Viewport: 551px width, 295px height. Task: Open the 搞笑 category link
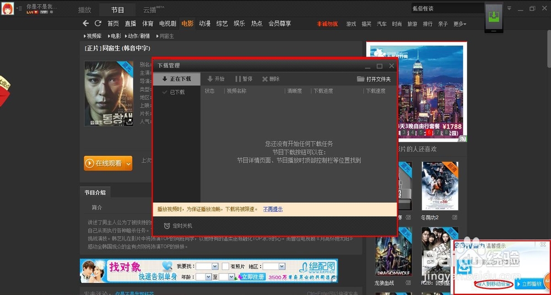click(366, 24)
